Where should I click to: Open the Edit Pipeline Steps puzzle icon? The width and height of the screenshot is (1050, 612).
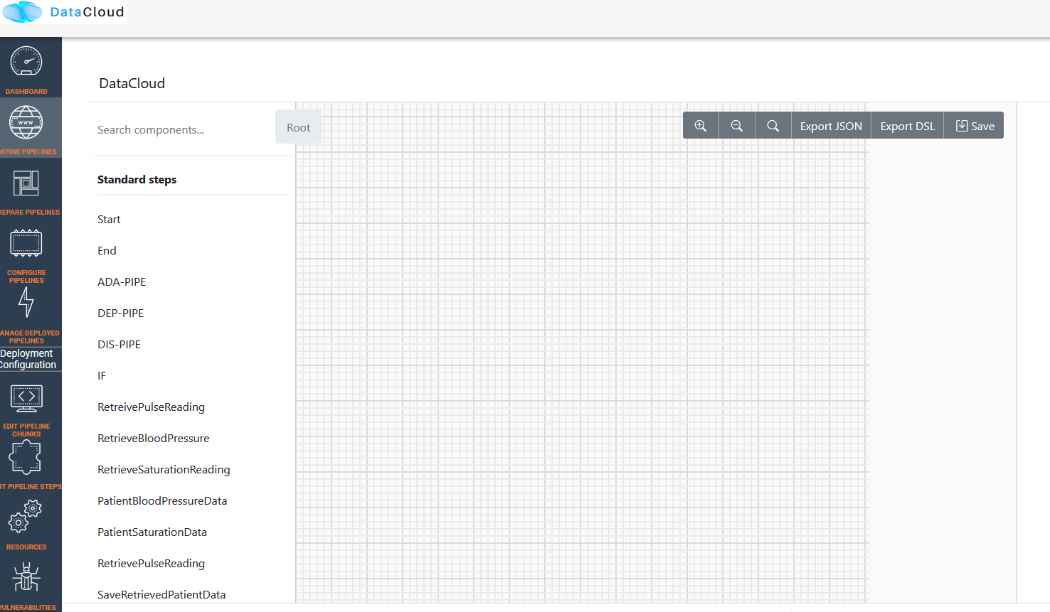tap(26, 456)
